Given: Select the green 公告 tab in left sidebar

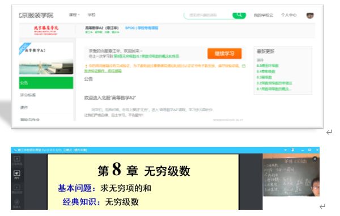Looking at the screenshot, I should point(46,83).
